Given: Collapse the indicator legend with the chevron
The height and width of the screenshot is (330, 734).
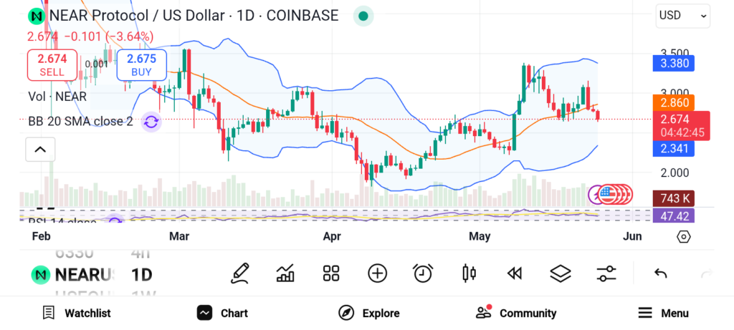Looking at the screenshot, I should (40, 150).
